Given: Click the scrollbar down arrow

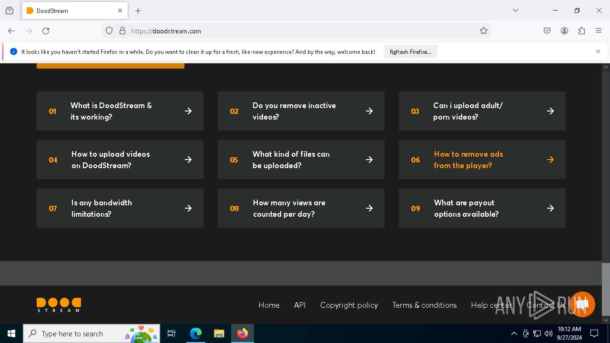Looking at the screenshot, I should [x=606, y=320].
